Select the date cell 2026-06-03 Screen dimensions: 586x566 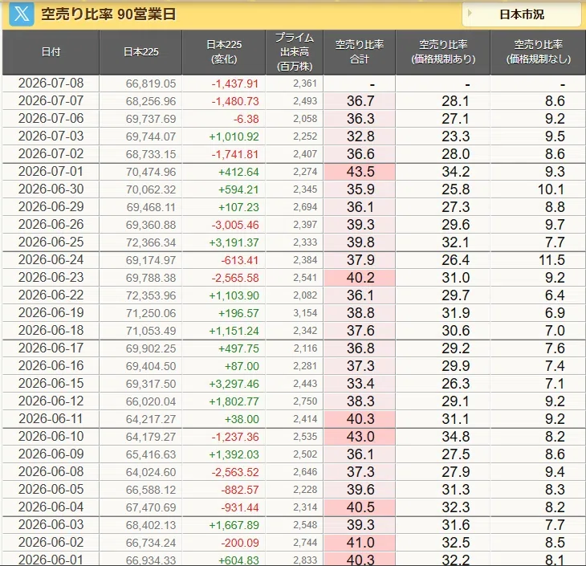click(x=51, y=524)
